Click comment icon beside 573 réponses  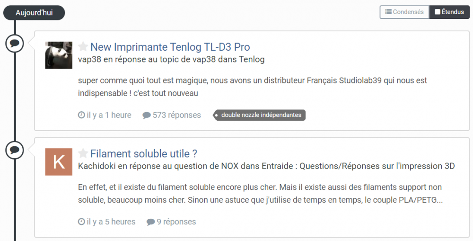[x=147, y=115]
